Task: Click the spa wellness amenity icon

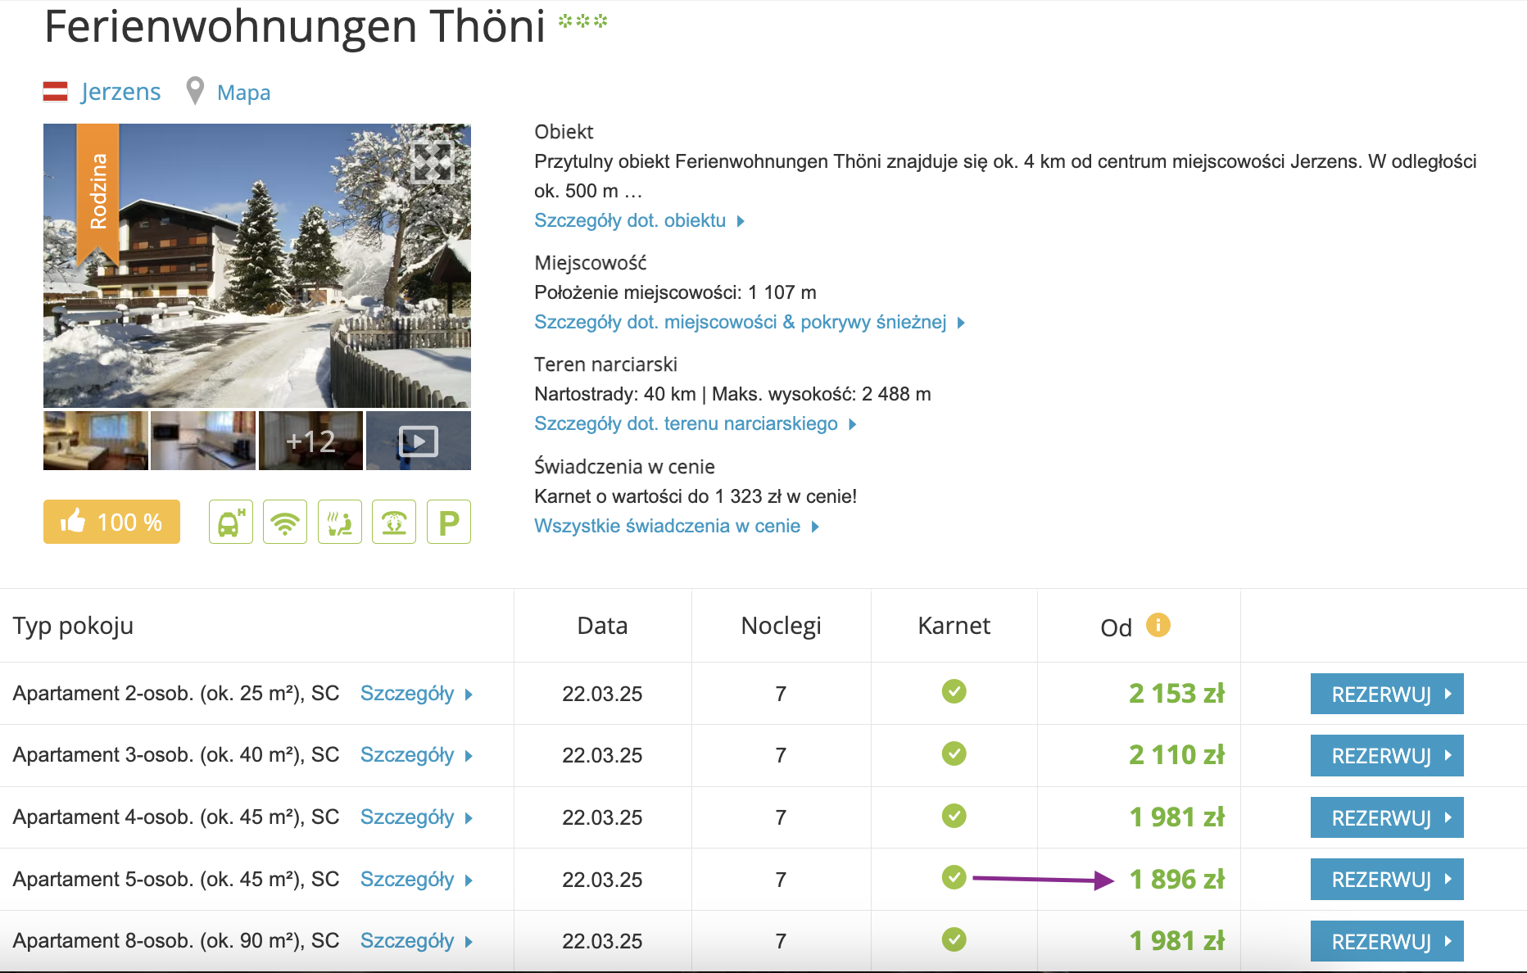Action: tap(394, 522)
